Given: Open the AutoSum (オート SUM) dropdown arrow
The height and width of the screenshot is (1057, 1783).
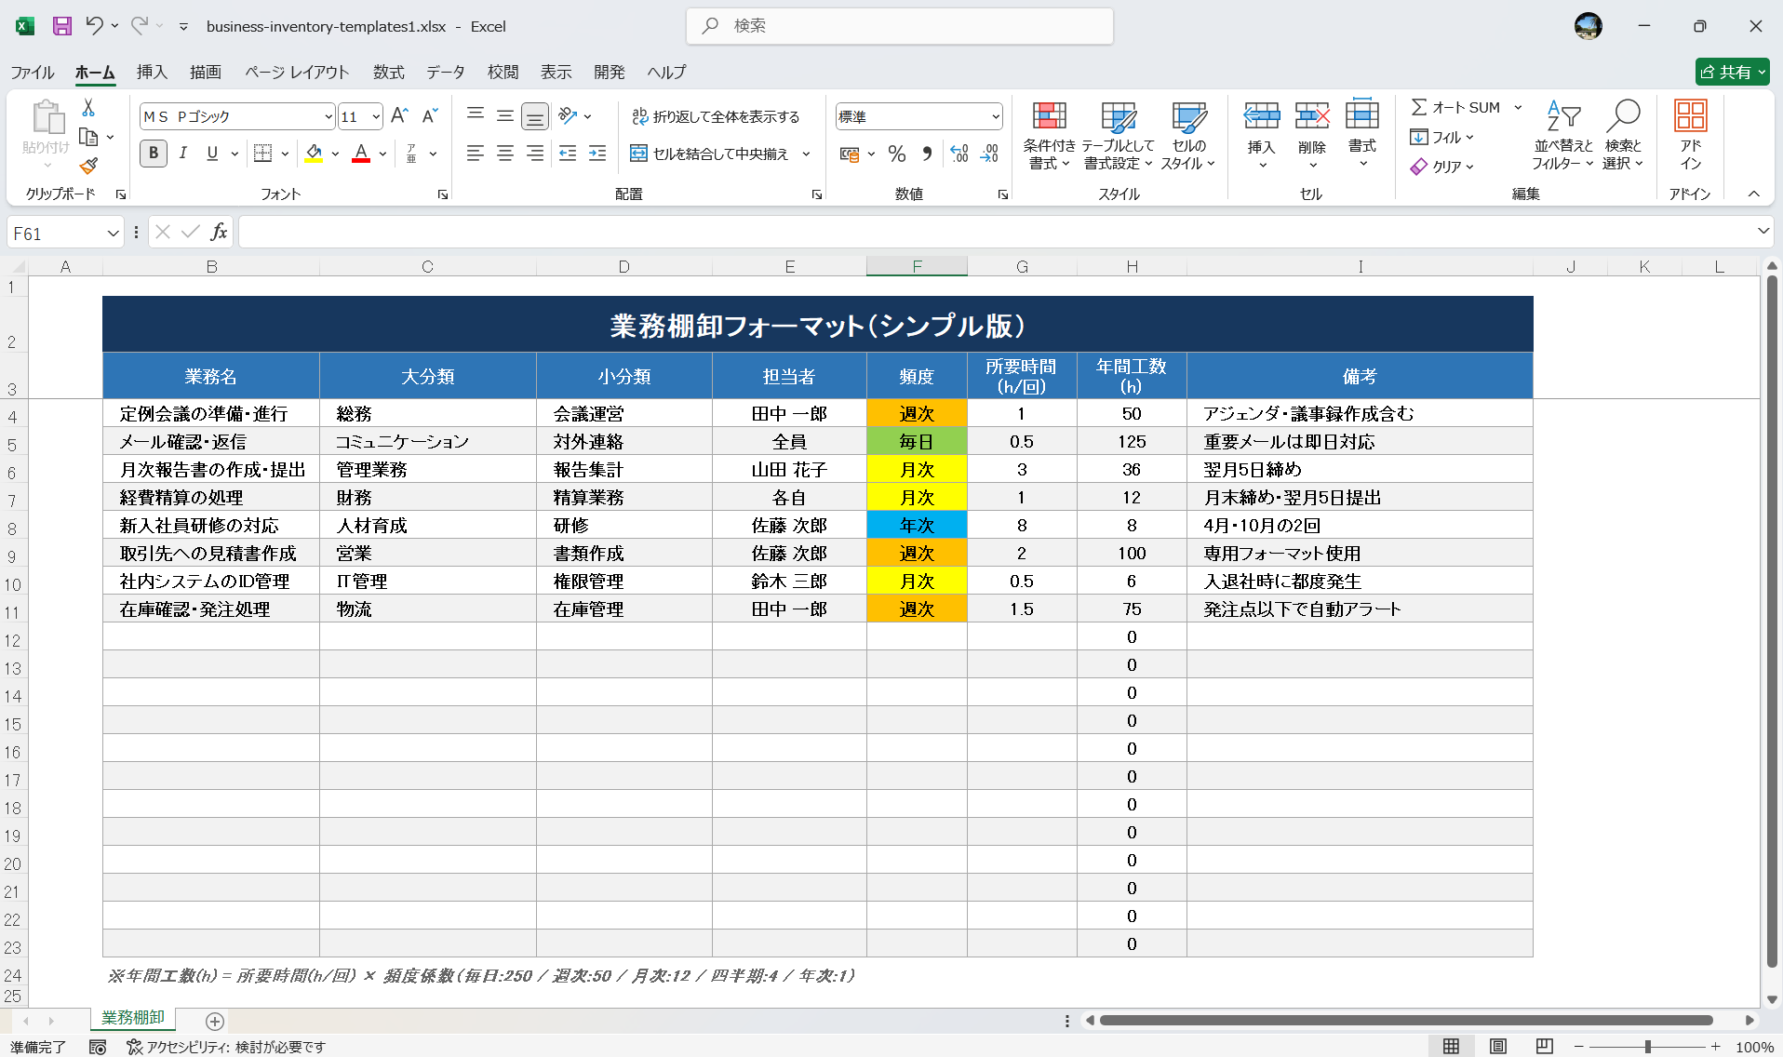Looking at the screenshot, I should [1518, 108].
